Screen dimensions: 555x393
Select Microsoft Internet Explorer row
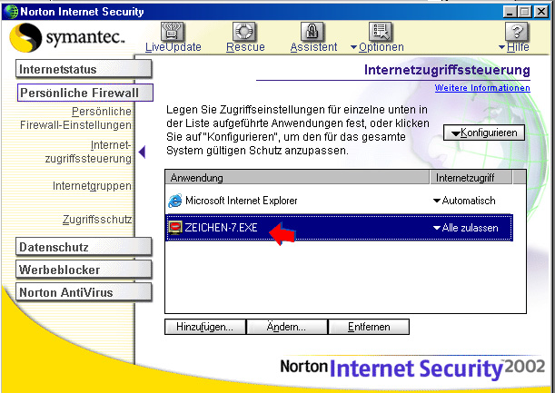click(x=339, y=201)
